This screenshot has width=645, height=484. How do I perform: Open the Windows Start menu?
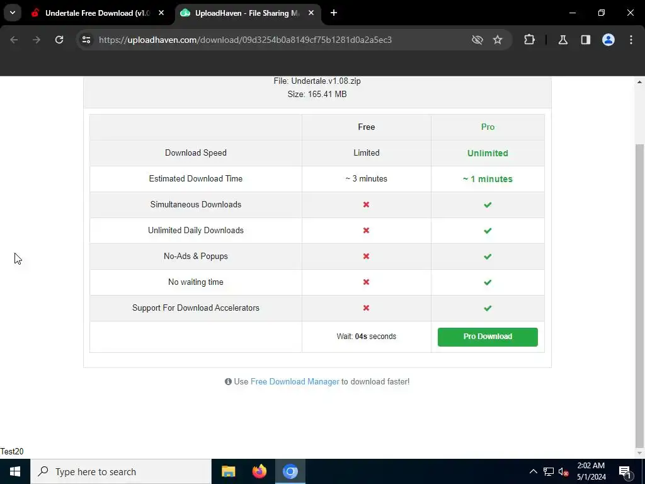click(x=15, y=471)
